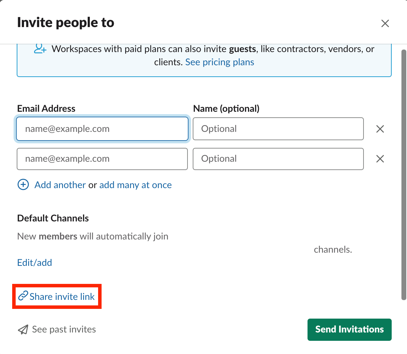
Task: Remove the second invitee row
Action: pyautogui.click(x=380, y=159)
